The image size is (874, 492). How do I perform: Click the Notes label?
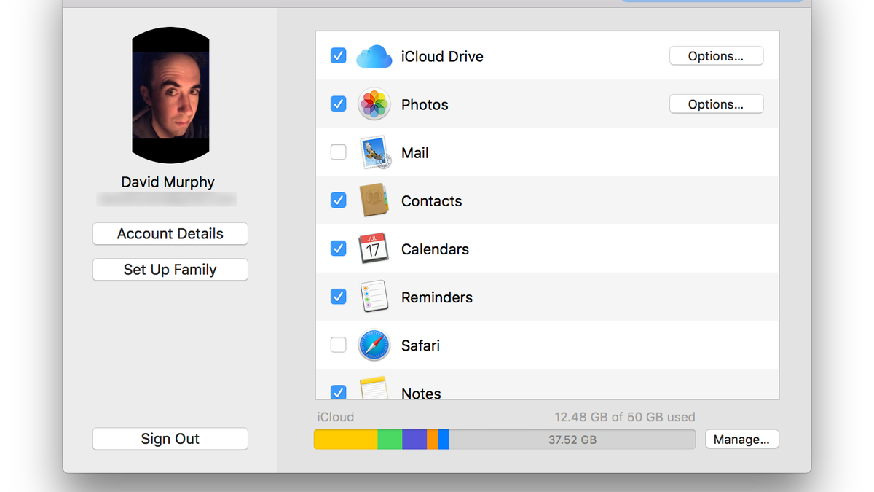click(x=421, y=393)
